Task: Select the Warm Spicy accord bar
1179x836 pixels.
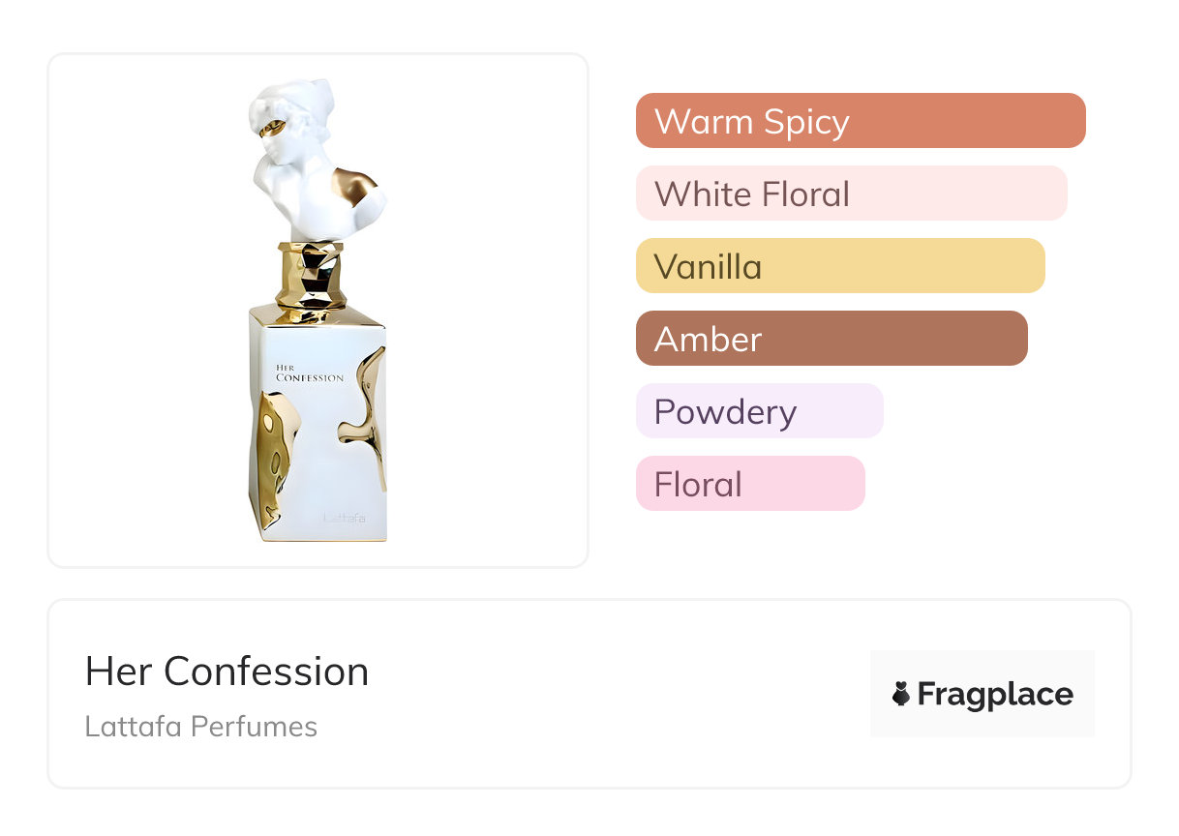Action: click(860, 121)
